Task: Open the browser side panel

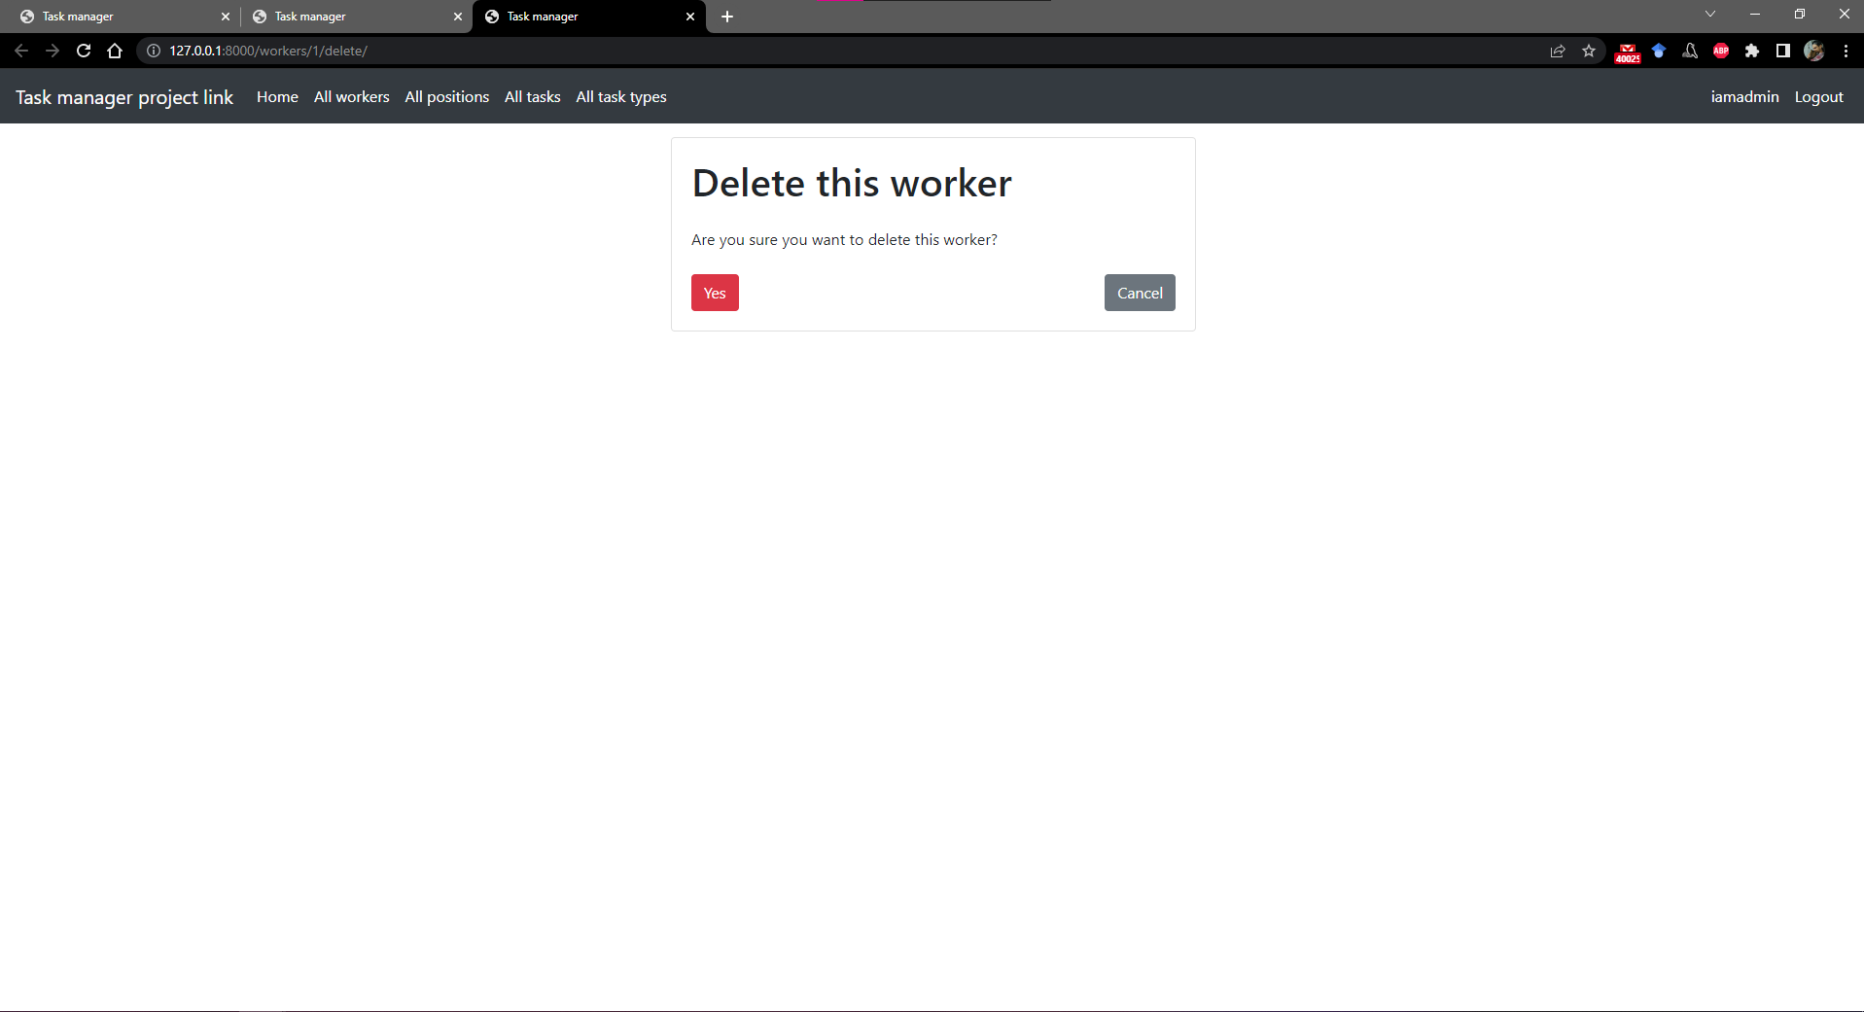Action: [1783, 51]
